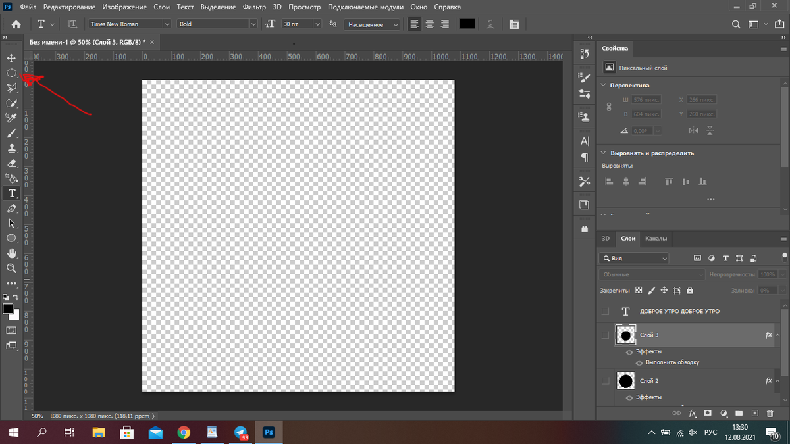The image size is (790, 444).
Task: Switch to the Каналы tab
Action: (x=656, y=239)
